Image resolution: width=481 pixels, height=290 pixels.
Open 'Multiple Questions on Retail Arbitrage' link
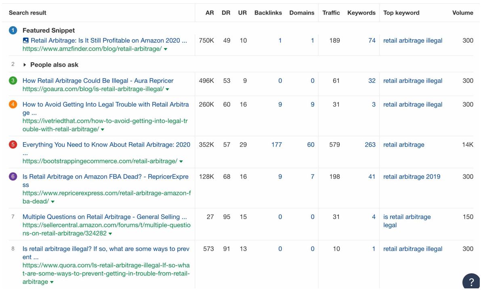[105, 216]
